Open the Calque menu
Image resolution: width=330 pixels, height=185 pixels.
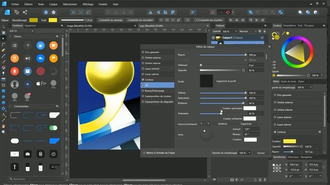pos(53,4)
